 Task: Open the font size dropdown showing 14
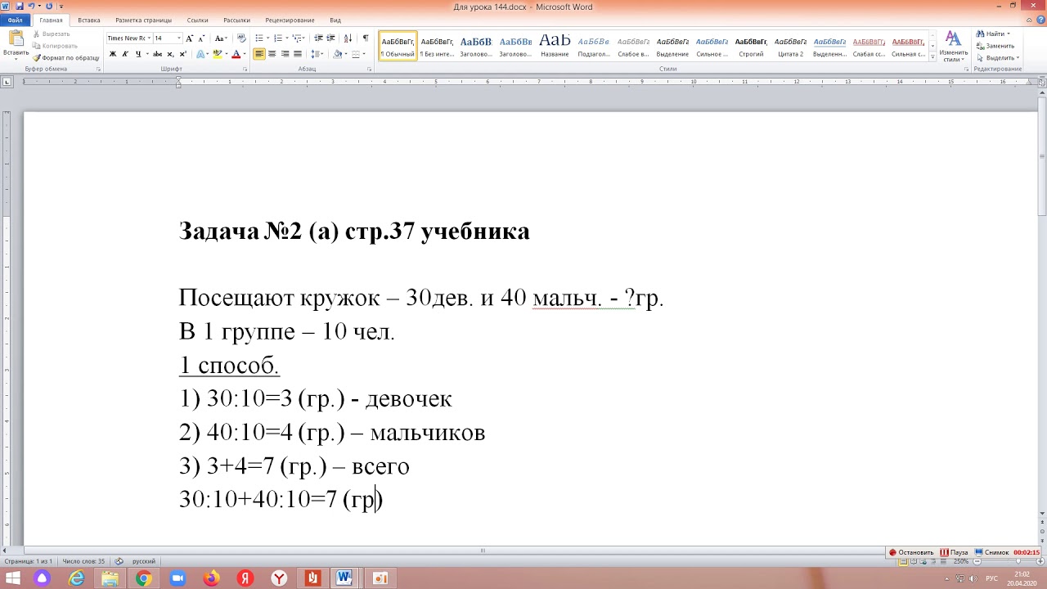point(179,38)
